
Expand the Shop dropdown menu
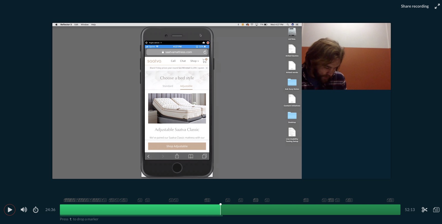click(x=194, y=61)
